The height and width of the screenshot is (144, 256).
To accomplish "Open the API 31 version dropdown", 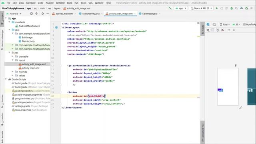I will [x=236, y=24].
